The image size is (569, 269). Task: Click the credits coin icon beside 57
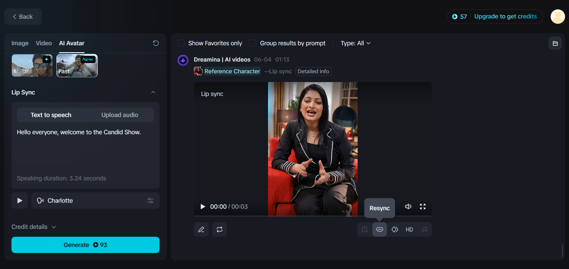(455, 17)
